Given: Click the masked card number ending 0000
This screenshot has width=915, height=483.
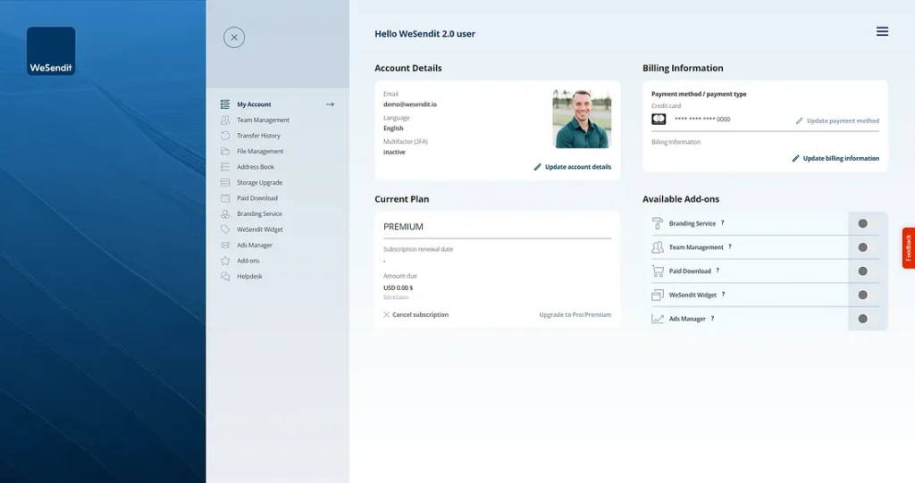Looking at the screenshot, I should pyautogui.click(x=702, y=119).
